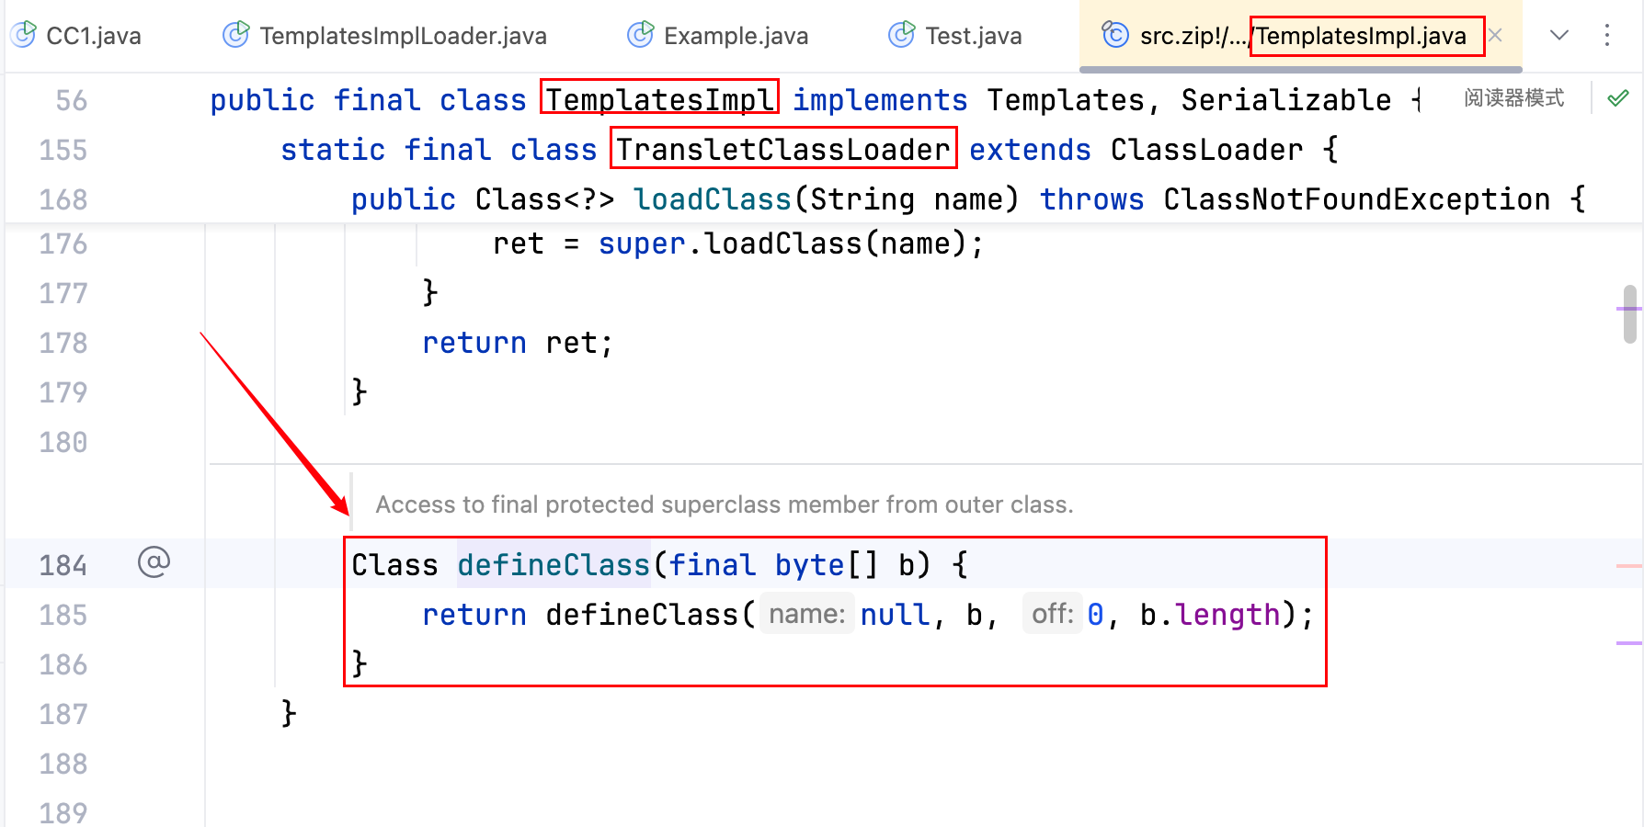Toggle reader mode (阅读器模式)

tap(1513, 98)
